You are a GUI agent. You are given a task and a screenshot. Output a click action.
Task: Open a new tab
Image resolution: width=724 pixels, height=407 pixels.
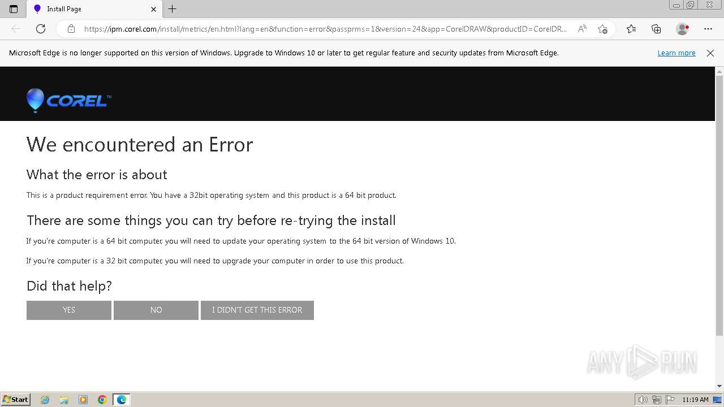tap(173, 9)
